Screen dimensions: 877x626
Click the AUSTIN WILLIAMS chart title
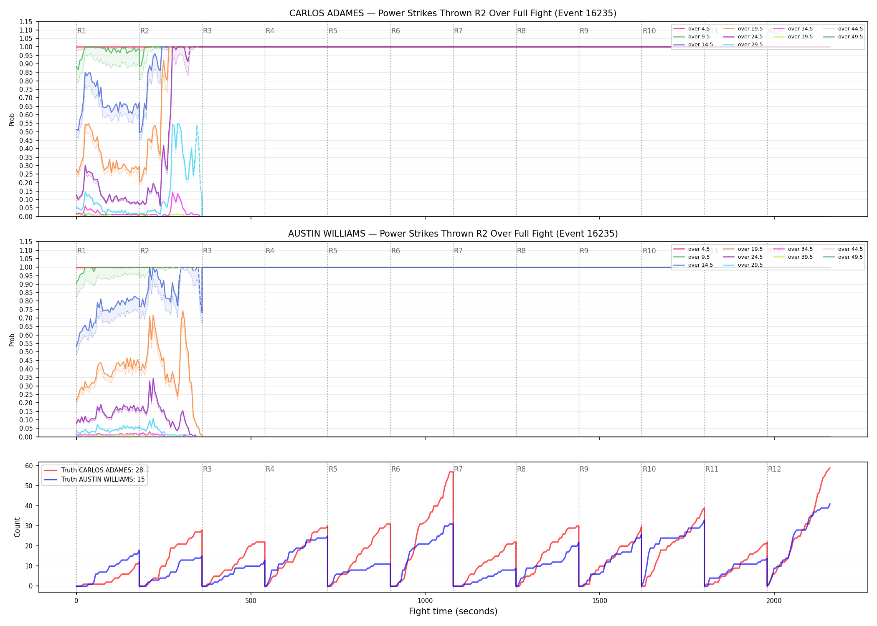coord(453,234)
